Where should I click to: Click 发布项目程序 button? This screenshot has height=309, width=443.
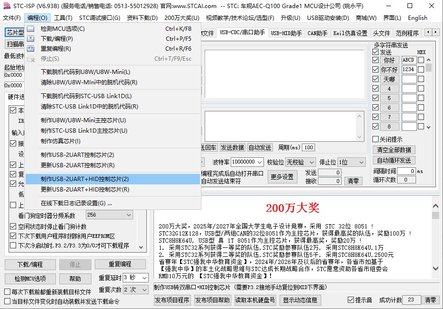(x=172, y=300)
